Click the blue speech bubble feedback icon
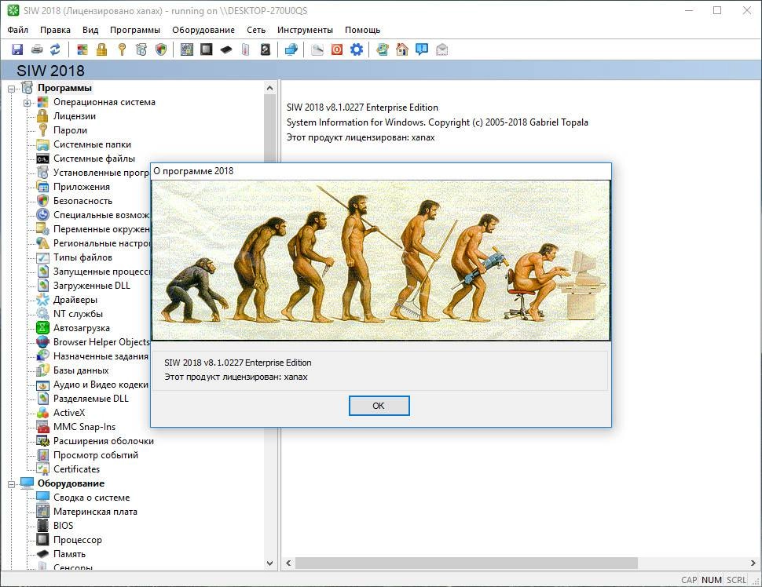Image resolution: width=762 pixels, height=587 pixels. click(x=422, y=49)
